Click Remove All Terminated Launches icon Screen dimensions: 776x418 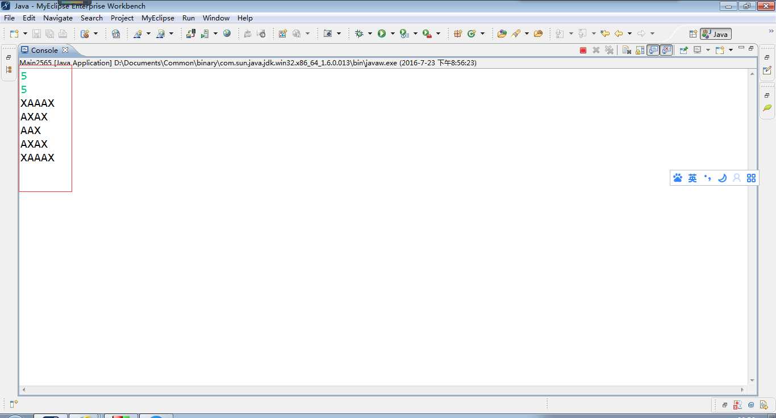(609, 50)
